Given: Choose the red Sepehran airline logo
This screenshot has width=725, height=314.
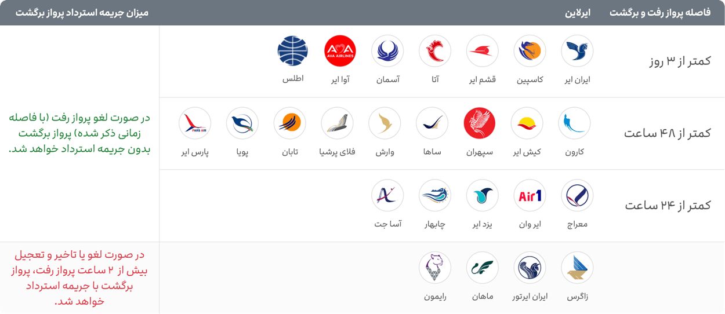Looking at the screenshot, I should pyautogui.click(x=480, y=123).
